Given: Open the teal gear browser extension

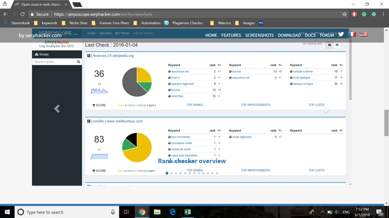Looking at the screenshot, I should tap(374, 14).
